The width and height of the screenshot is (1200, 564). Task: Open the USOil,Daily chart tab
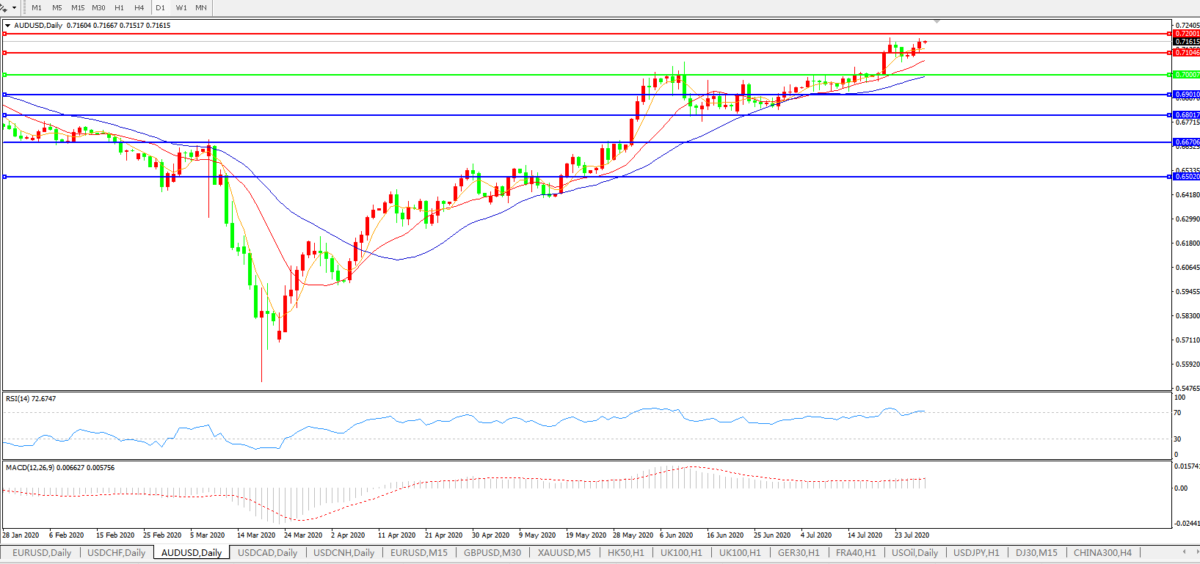pyautogui.click(x=914, y=553)
